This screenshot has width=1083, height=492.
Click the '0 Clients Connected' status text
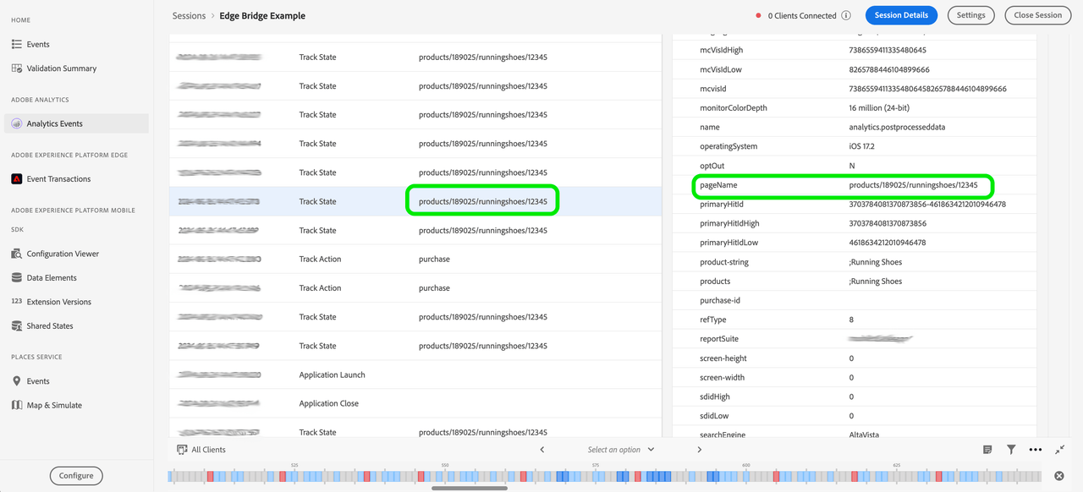point(801,16)
